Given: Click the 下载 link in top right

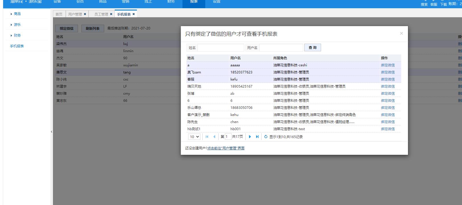Looking at the screenshot, I should [443, 4].
